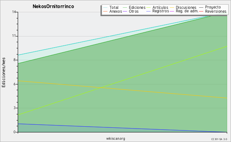This screenshot has width=231, height=142.
Task: Click the NekosOrnitorrinco chart title
Action: pos(54,7)
